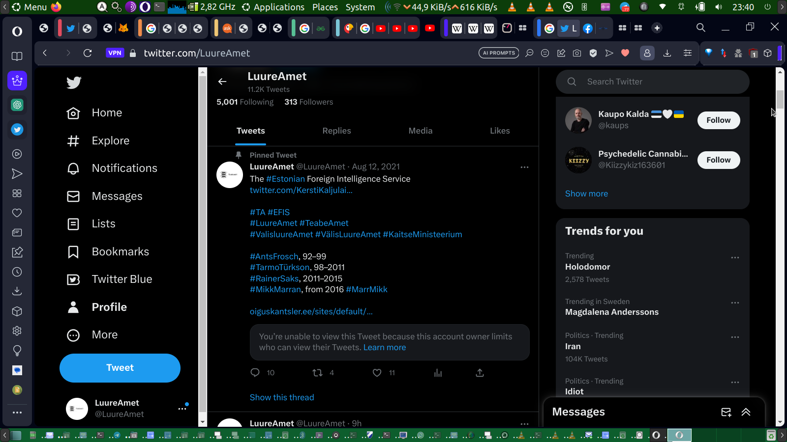Click the address bar showing twitter.com/LuureAmet
This screenshot has width=787, height=442.
[197, 53]
